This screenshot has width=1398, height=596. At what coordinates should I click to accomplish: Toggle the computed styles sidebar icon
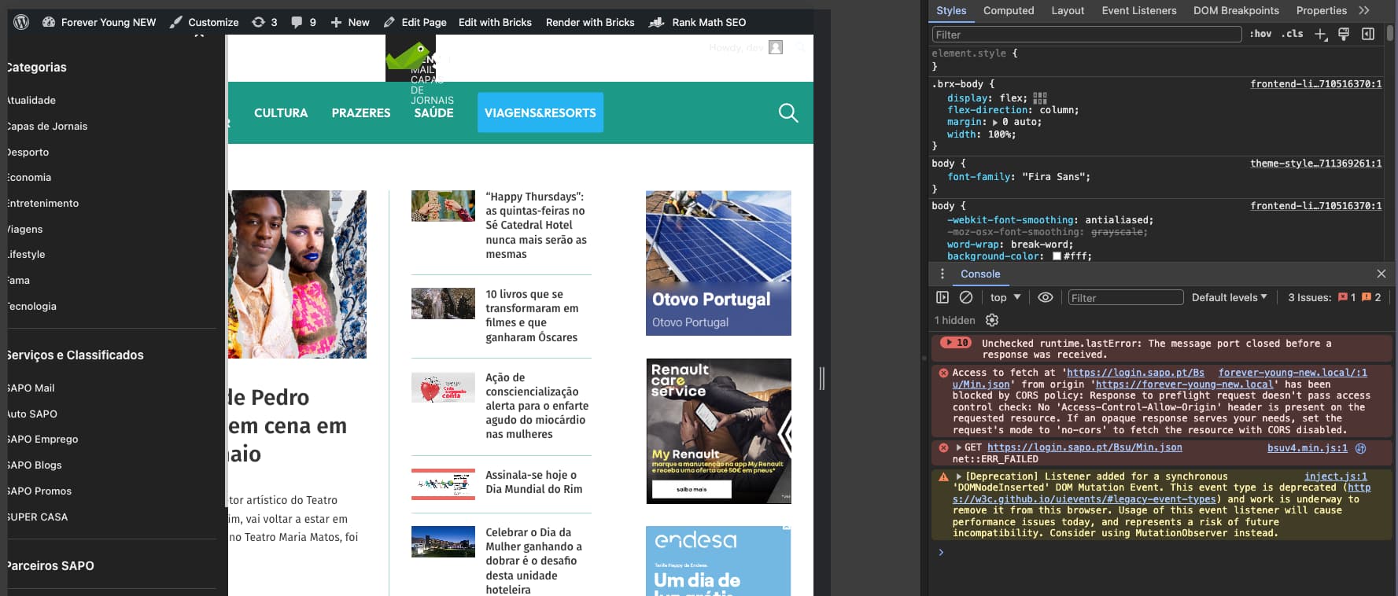(1368, 34)
